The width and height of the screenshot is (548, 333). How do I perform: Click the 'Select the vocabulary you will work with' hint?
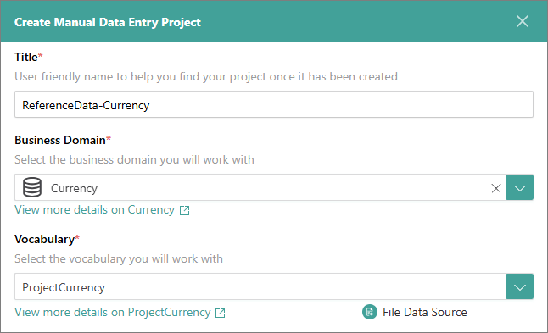(119, 258)
